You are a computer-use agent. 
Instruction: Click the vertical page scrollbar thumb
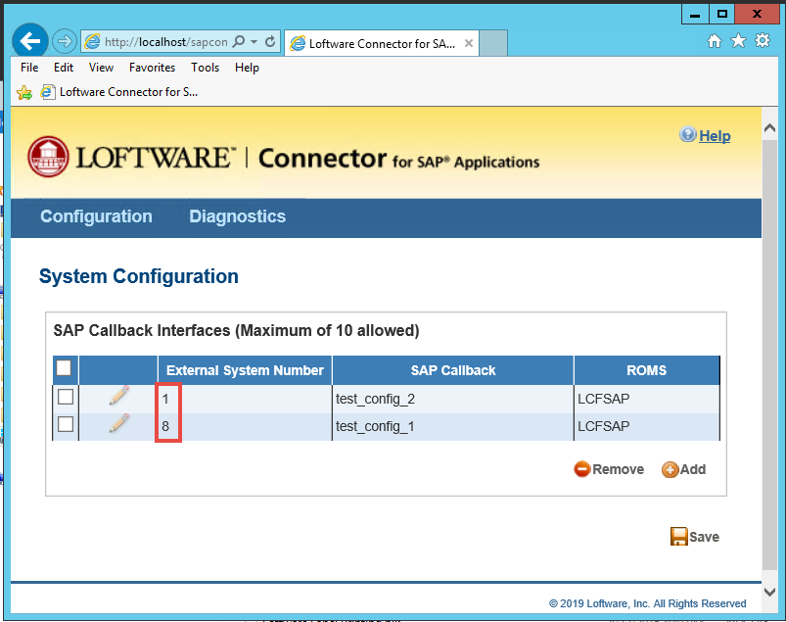click(770, 356)
